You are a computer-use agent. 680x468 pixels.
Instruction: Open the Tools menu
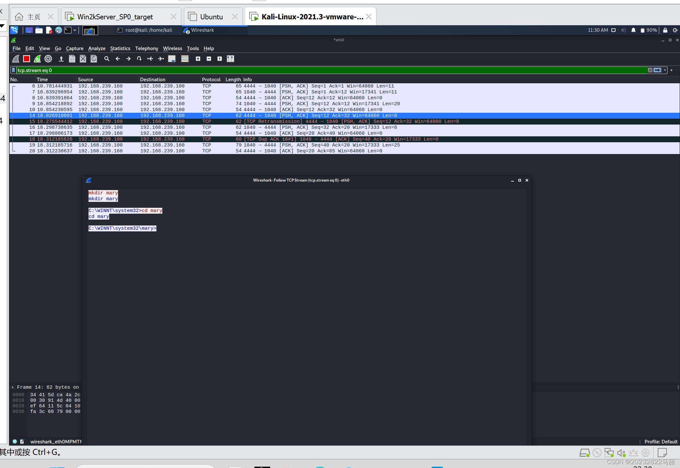pos(193,49)
